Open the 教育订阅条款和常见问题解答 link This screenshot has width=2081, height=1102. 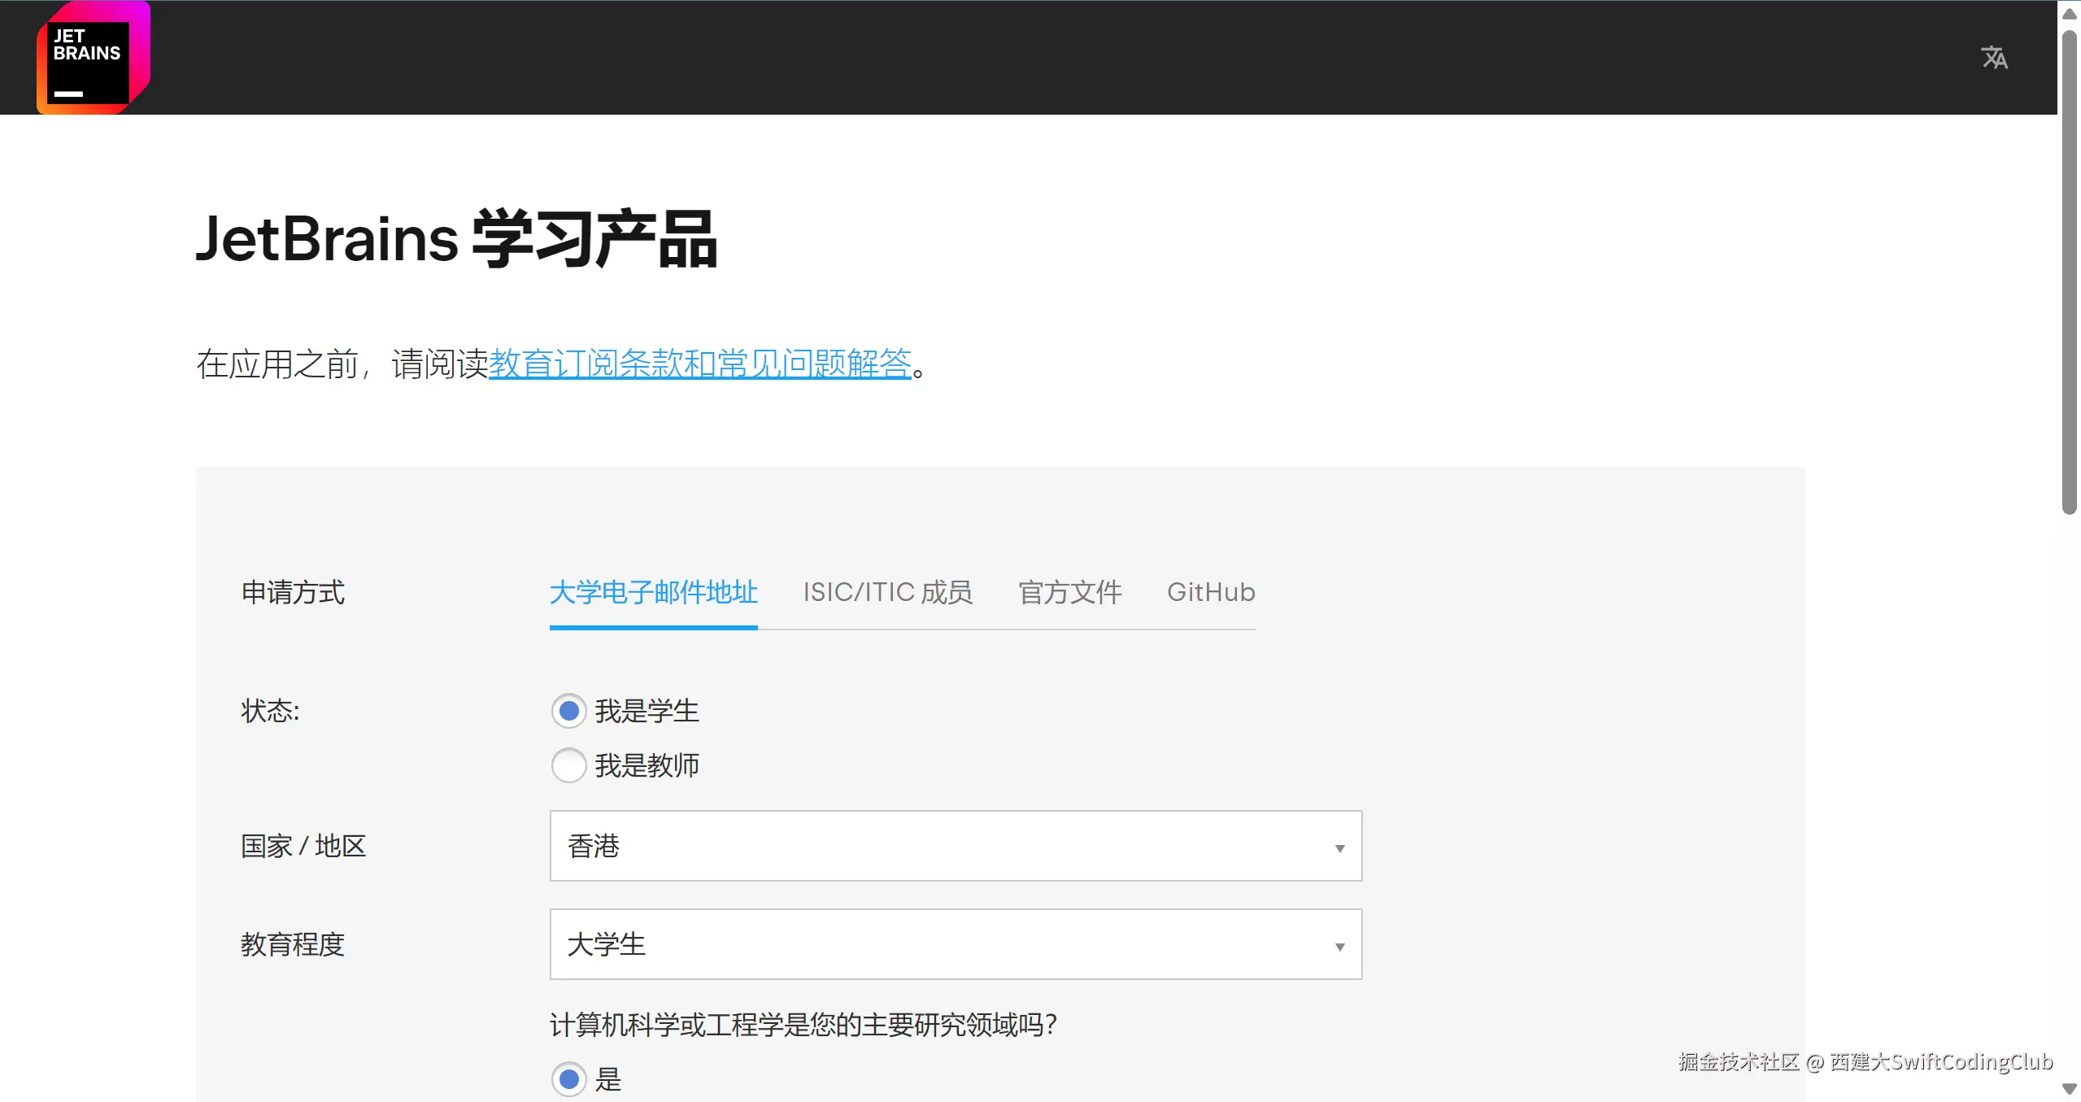(x=699, y=364)
